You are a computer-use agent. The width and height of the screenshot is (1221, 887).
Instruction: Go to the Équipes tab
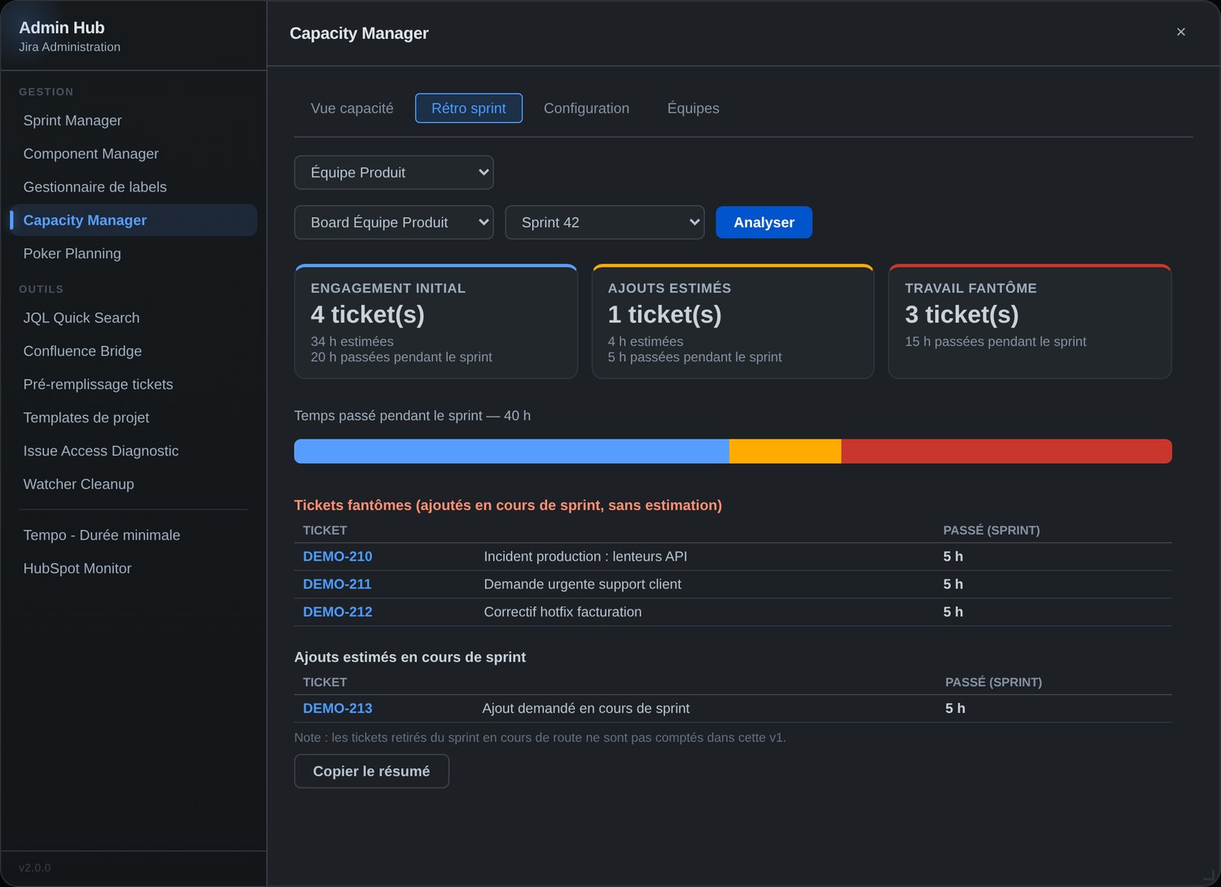pos(693,108)
